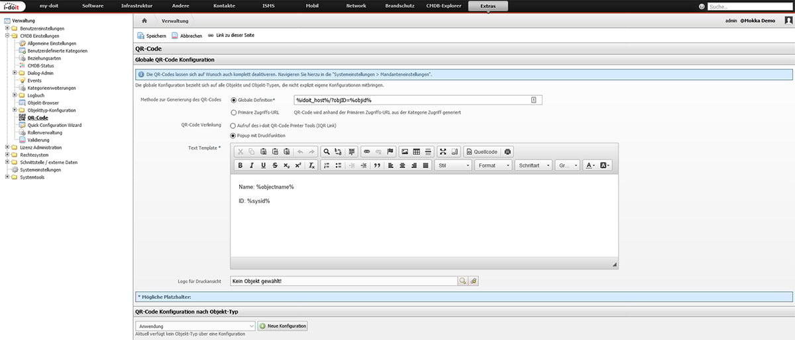This screenshot has width=795, height=340.
Task: Align text left in editor
Action: click(x=391, y=165)
